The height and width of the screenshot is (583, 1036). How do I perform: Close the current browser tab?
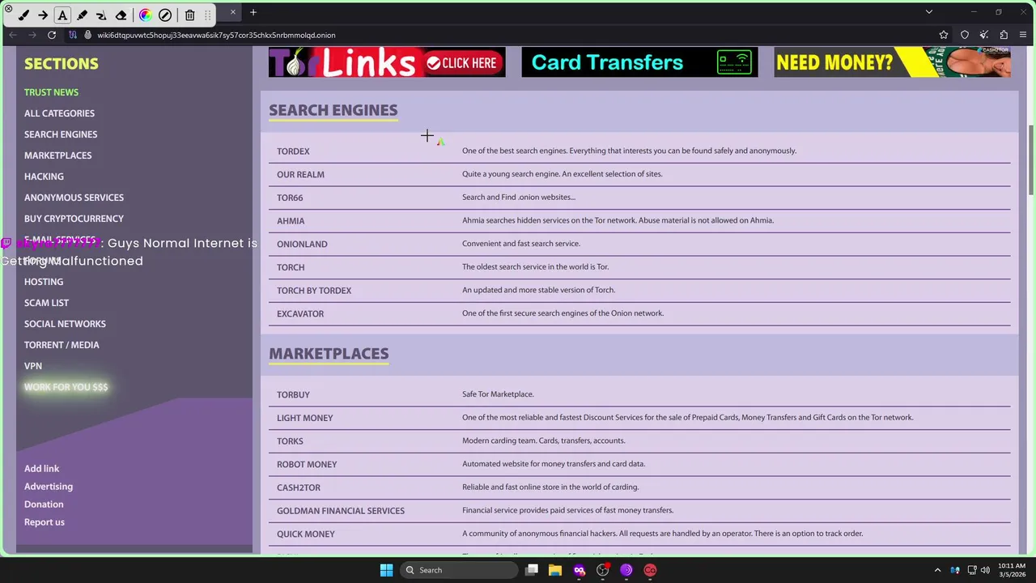232,12
